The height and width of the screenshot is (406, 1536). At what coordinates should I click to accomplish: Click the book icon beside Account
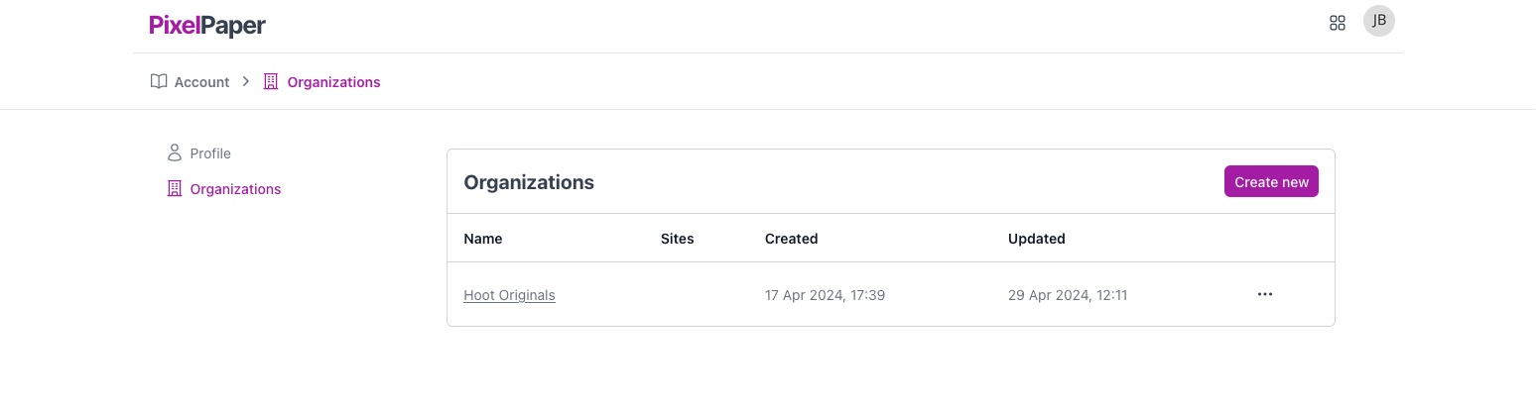(x=159, y=82)
